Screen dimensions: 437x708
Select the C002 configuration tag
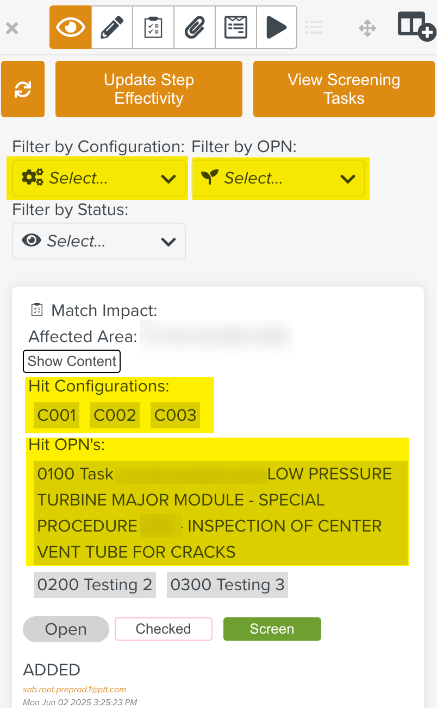click(115, 415)
